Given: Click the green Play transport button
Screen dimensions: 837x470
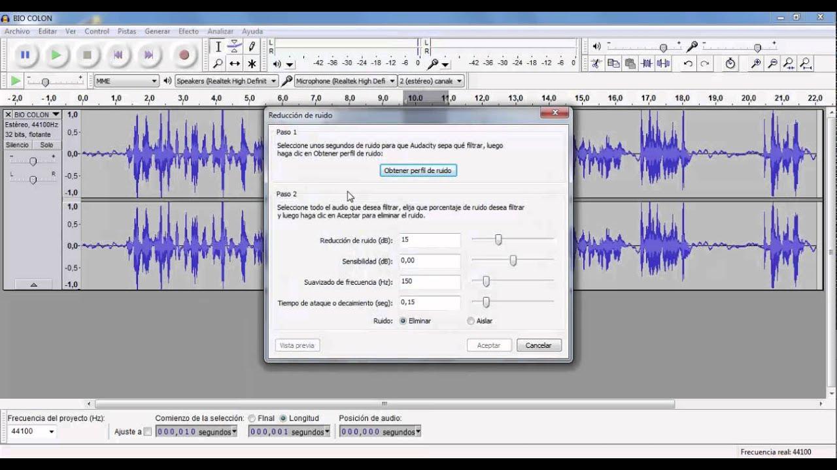Looking at the screenshot, I should [56, 55].
